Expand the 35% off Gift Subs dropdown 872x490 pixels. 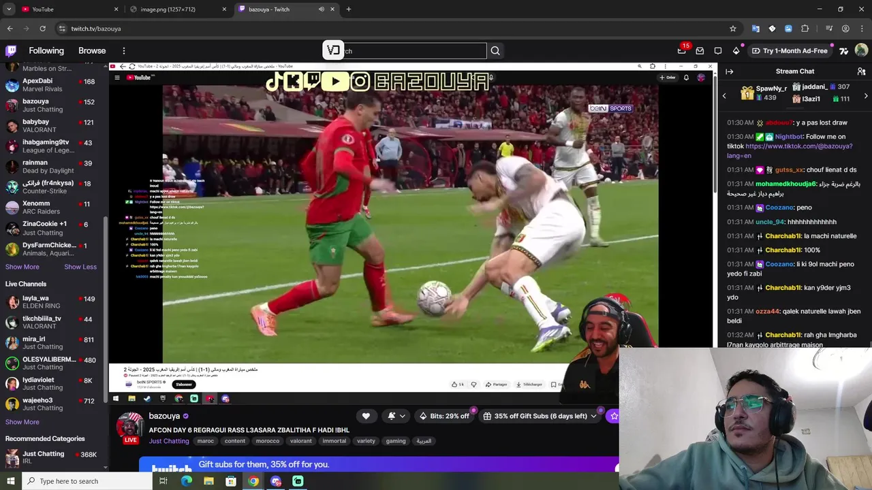(593, 416)
